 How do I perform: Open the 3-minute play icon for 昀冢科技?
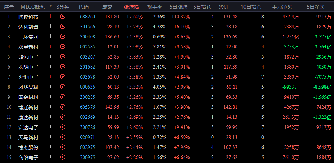tap(62, 17)
